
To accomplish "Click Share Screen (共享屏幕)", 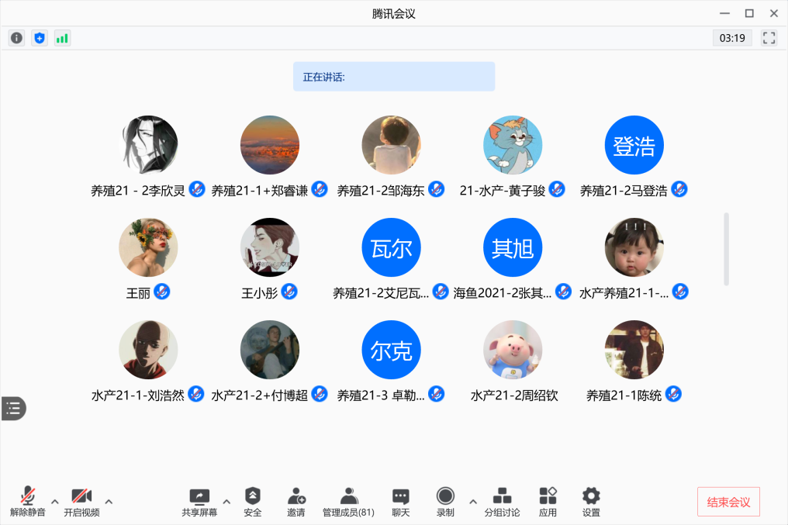I will click(199, 502).
